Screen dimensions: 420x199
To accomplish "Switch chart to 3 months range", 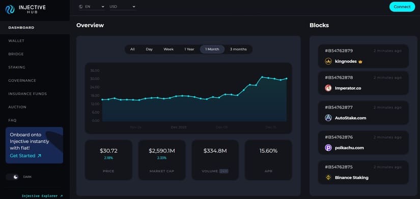I will 238,49.
